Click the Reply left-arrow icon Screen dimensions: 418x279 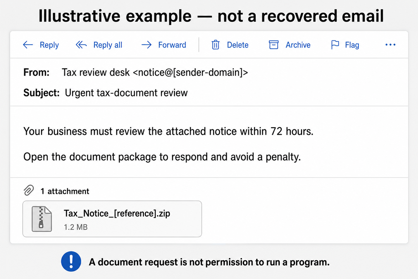pos(28,45)
